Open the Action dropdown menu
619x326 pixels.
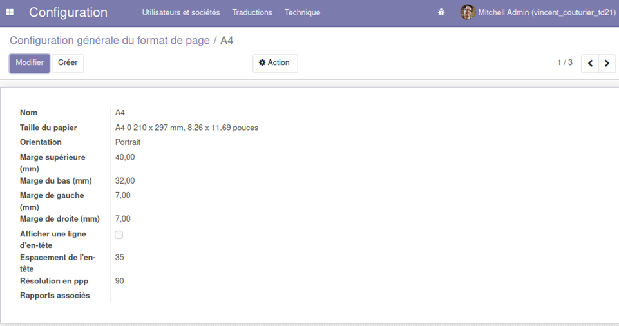274,63
